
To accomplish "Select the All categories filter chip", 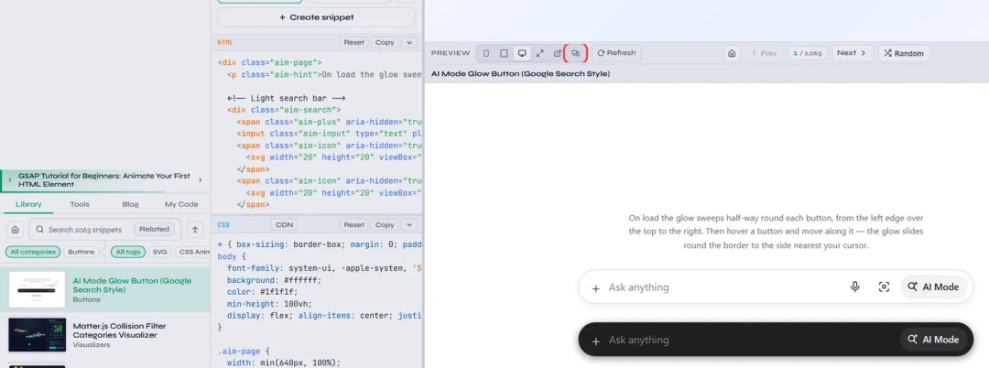I will pyautogui.click(x=33, y=252).
